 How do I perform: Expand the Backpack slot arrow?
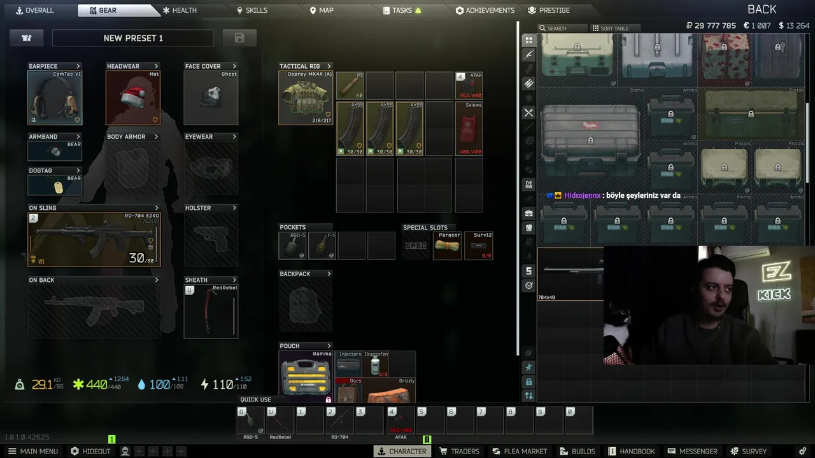coord(329,274)
